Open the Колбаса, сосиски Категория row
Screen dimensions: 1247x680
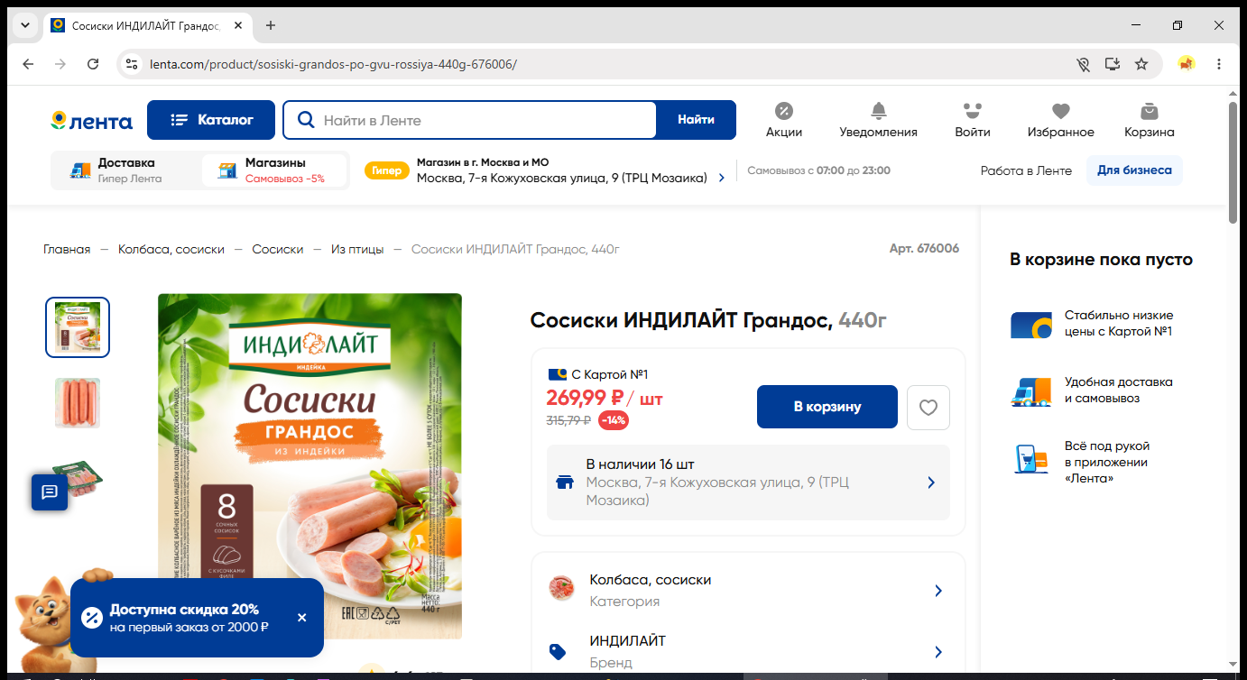[748, 591]
